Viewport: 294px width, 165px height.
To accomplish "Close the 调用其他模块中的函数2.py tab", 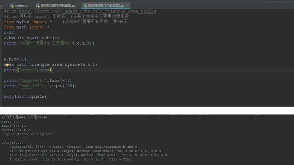I will 127,6.
